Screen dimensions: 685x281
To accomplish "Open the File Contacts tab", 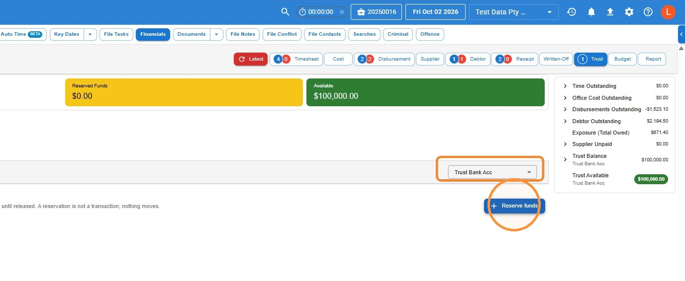I will point(325,34).
